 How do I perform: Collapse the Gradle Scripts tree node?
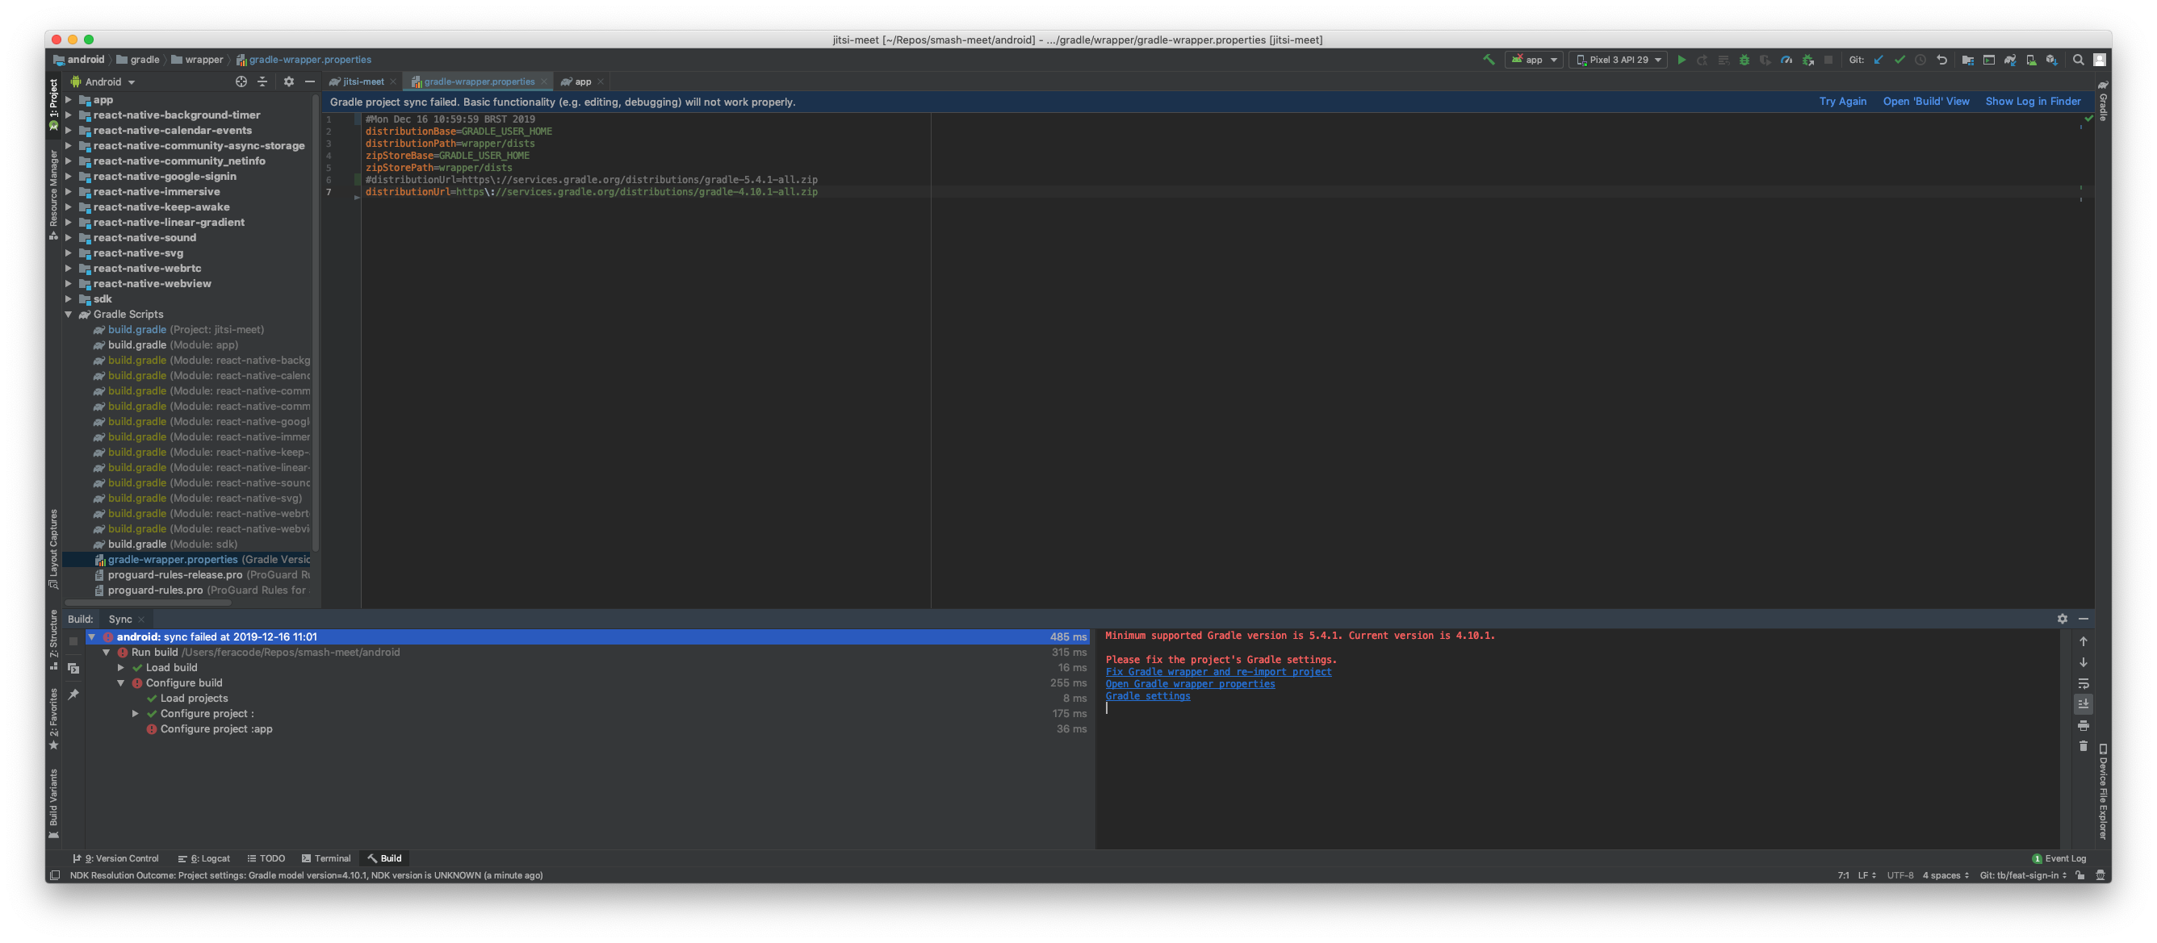pyautogui.click(x=69, y=314)
